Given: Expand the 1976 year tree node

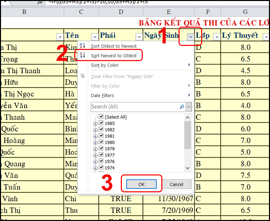Looking at the screenshot, I should pyautogui.click(x=95, y=161).
